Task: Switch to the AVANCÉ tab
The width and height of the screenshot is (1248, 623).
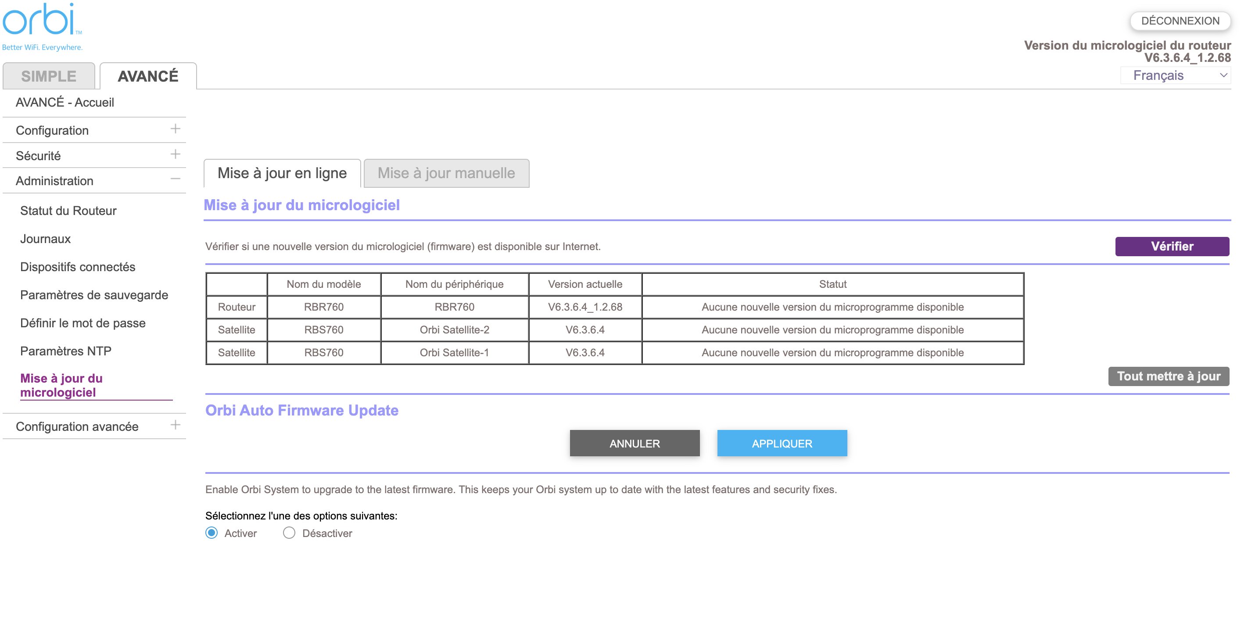Action: (x=148, y=76)
